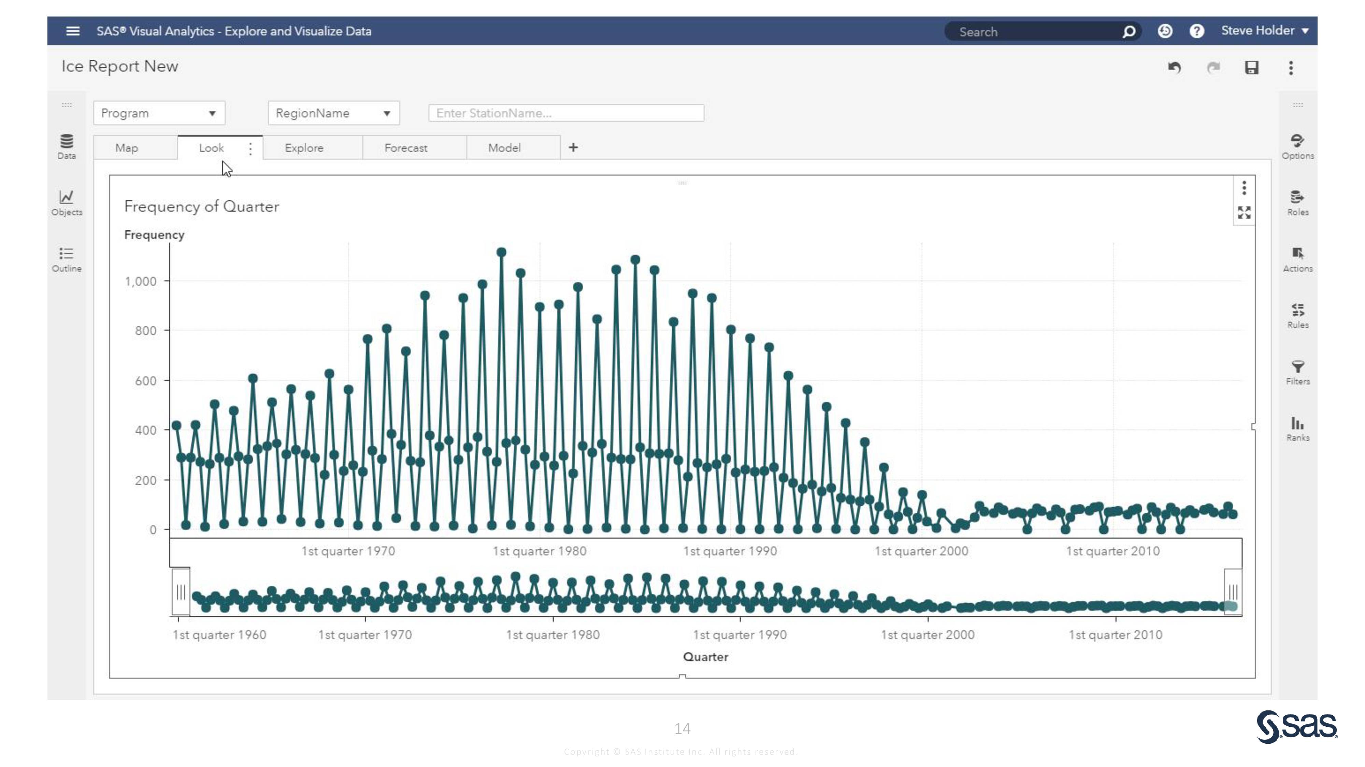Select the Look tab

[211, 148]
